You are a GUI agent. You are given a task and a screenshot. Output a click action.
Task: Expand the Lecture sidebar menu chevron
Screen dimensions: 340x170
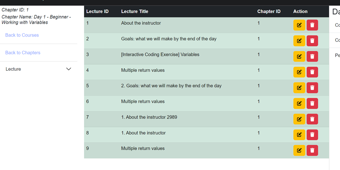[x=69, y=69]
